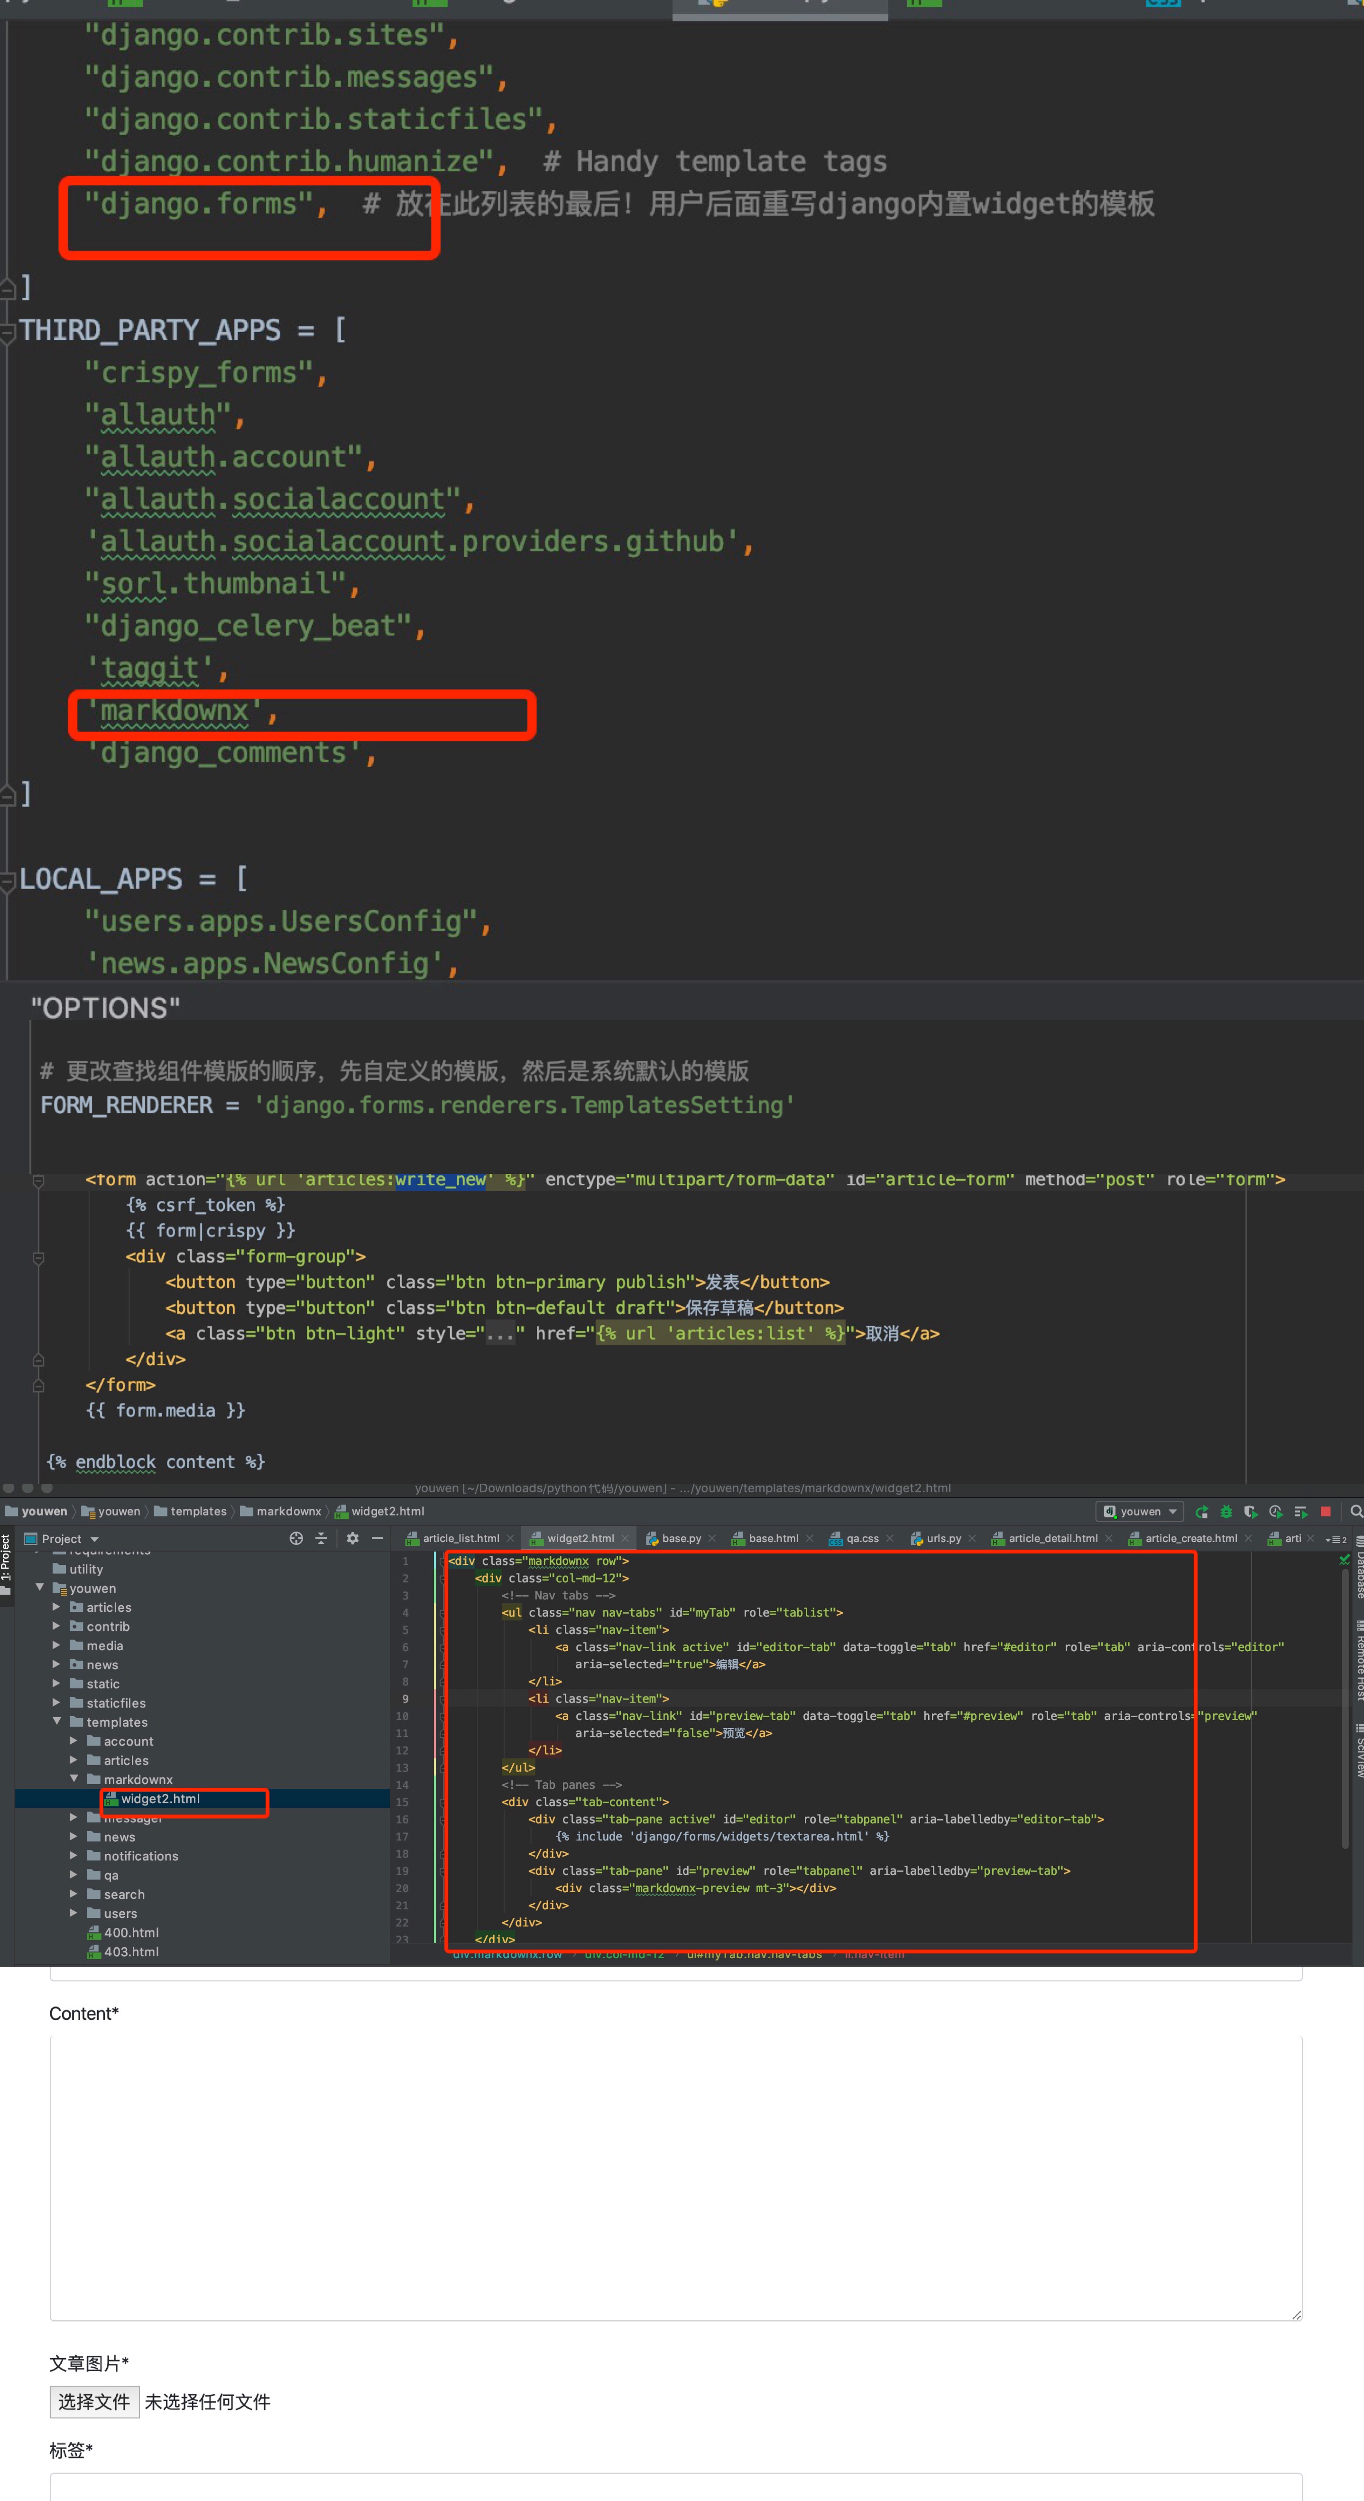Screen dimensions: 1364x2501
Task: Close the base.html editor tab
Action: (x=809, y=1538)
